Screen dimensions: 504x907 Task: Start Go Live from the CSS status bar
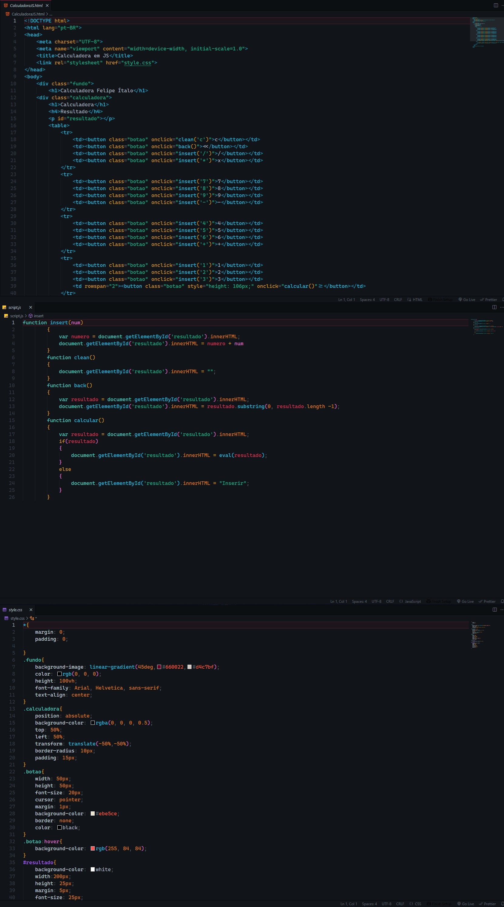466,904
